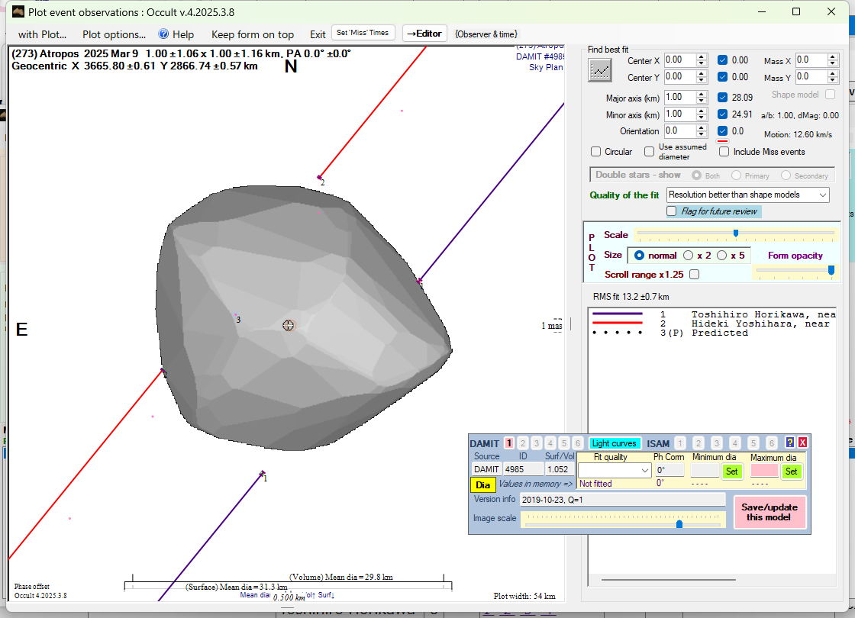Click the center crosshair marker on the asteroid plot
The height and width of the screenshot is (618, 855).
[x=288, y=325]
